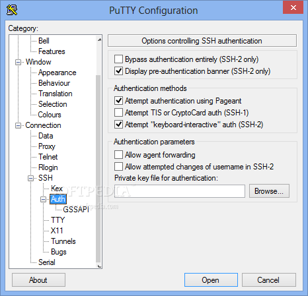The height and width of the screenshot is (296, 308).
Task: Tick Allow attempted changes of username
Action: pyautogui.click(x=118, y=167)
